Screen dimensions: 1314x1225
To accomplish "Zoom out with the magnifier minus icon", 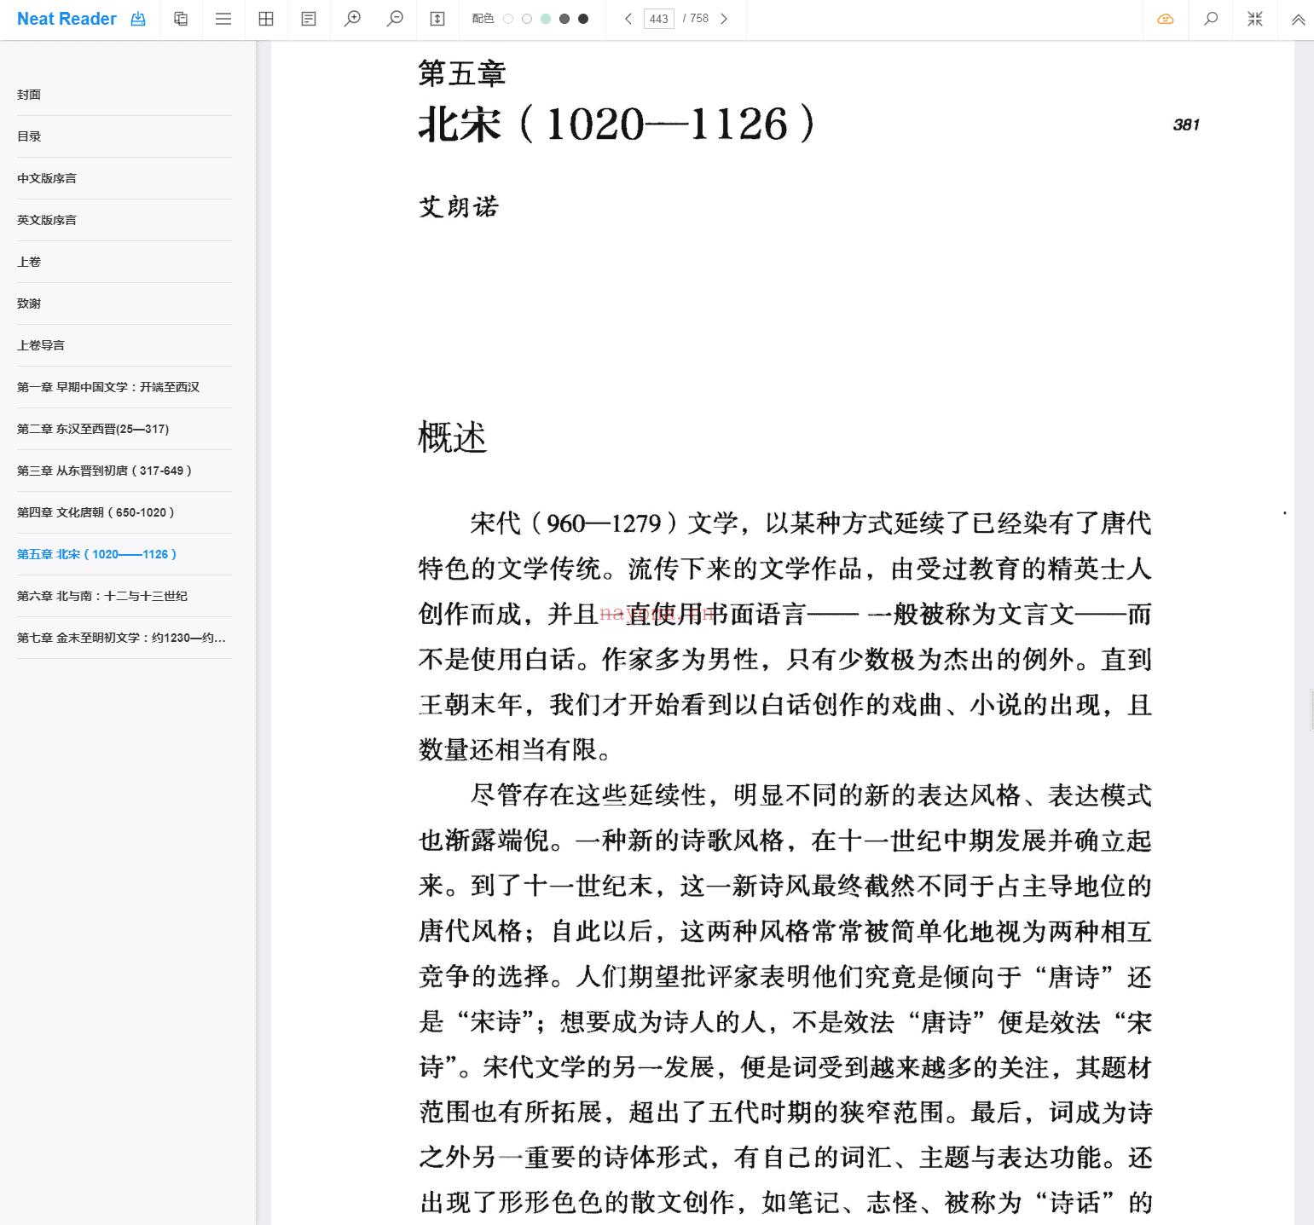I will (395, 19).
